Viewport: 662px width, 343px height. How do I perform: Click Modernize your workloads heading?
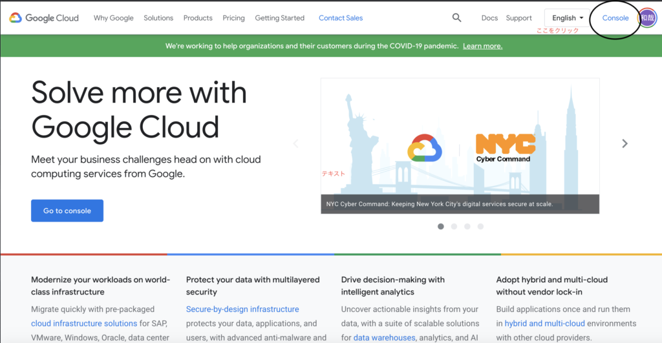[x=100, y=286]
